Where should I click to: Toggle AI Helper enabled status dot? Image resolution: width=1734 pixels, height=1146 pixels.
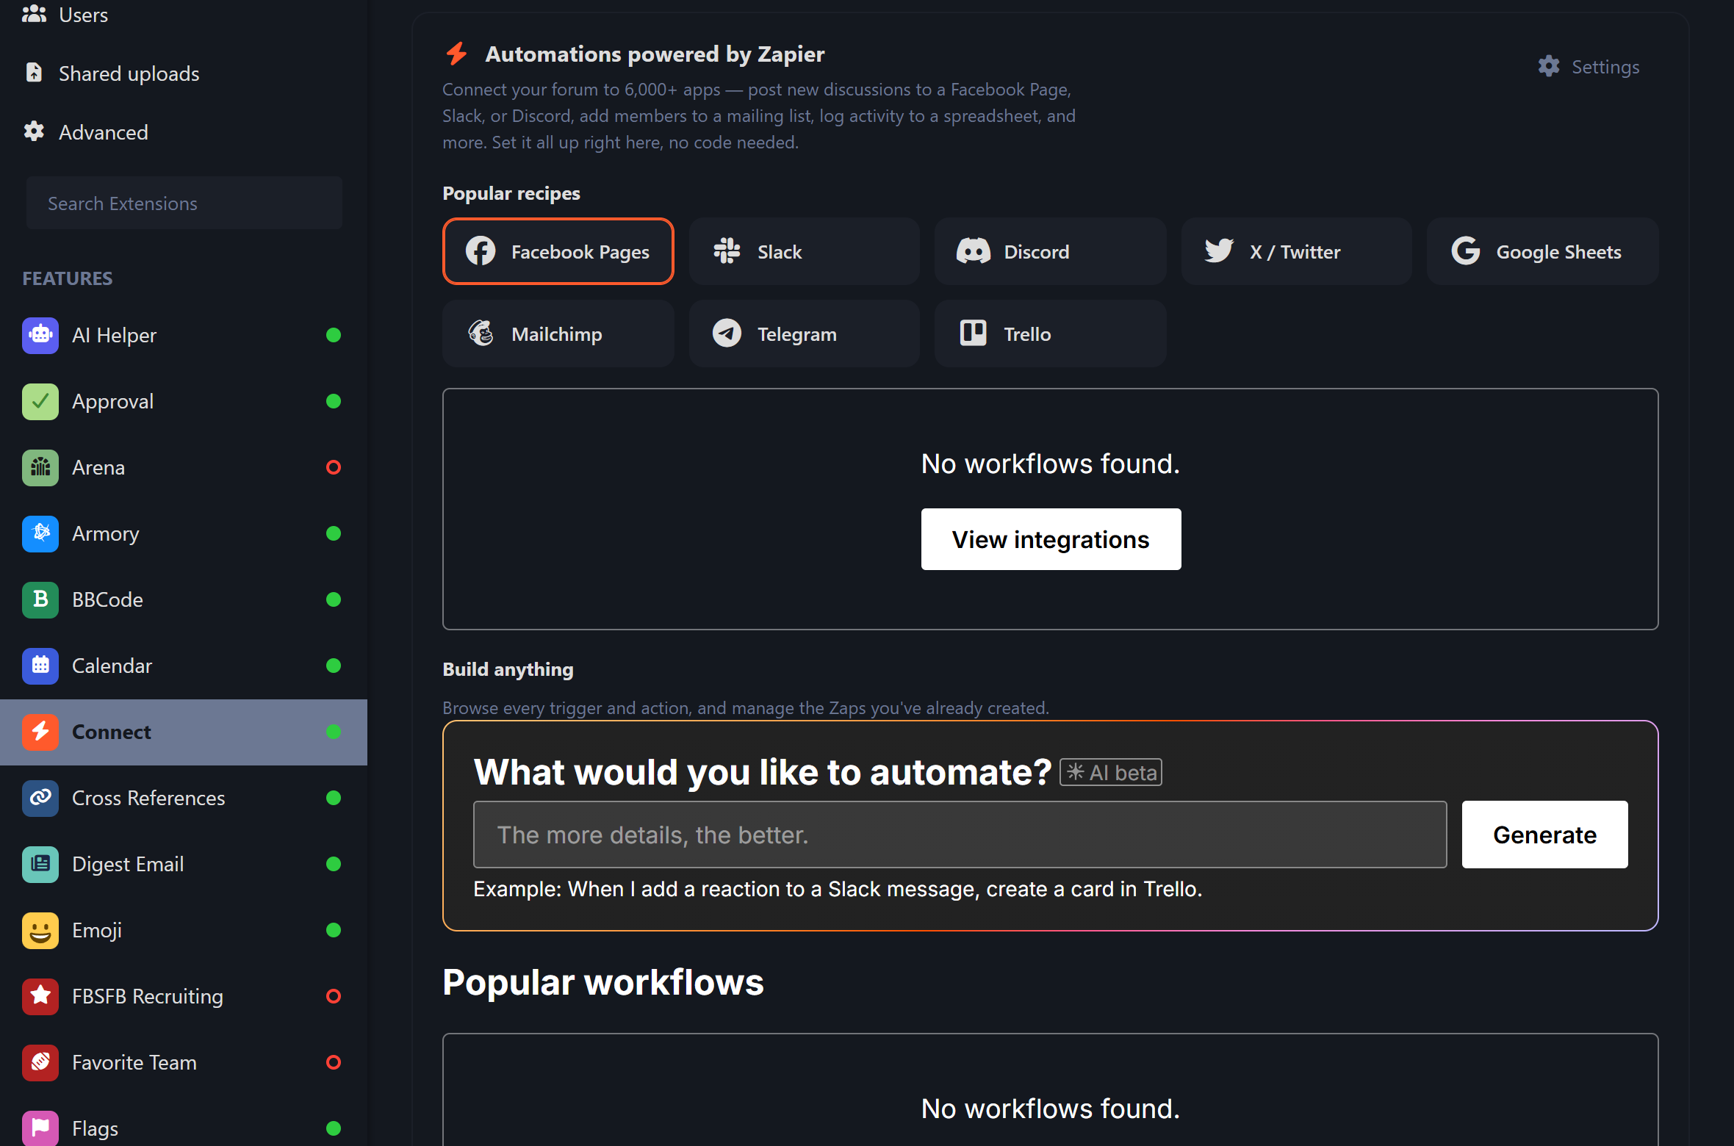334,336
